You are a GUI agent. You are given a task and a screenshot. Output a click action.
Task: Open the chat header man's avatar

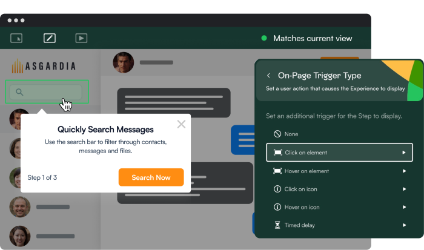click(x=124, y=62)
